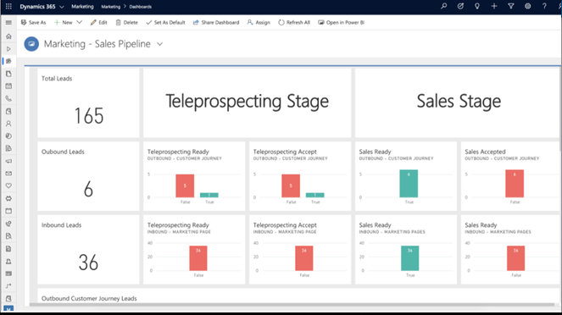The height and width of the screenshot is (315, 562).
Task: Expand the Dynamics 365 dropdown chevron
Action: pos(62,7)
